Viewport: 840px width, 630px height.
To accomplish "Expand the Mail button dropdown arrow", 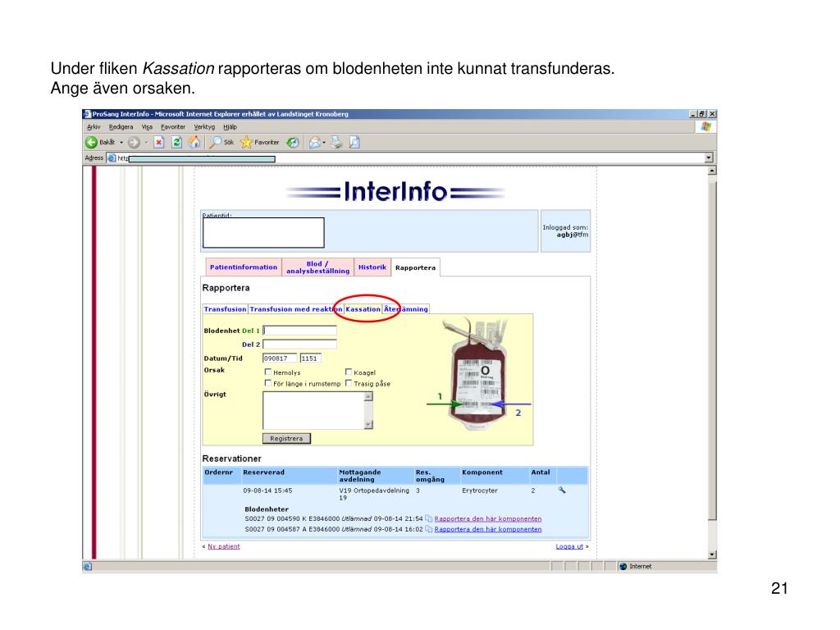I will pos(324,143).
